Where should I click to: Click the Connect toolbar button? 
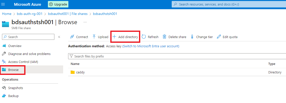coord(79,37)
